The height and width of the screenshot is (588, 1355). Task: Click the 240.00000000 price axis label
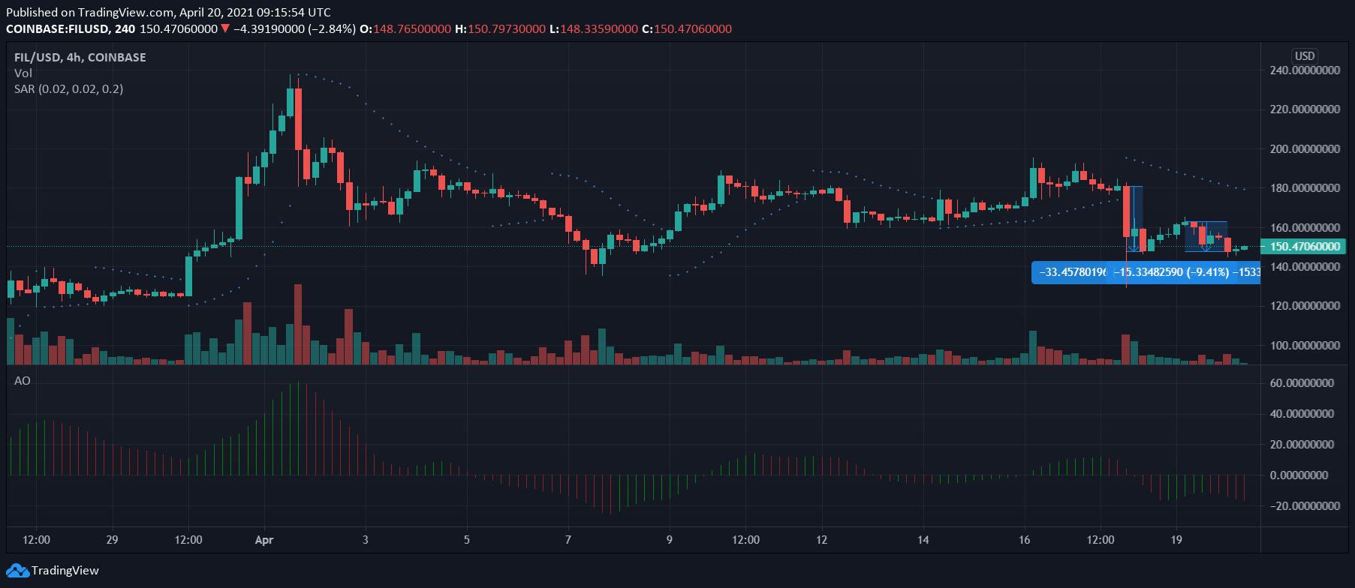click(1305, 70)
